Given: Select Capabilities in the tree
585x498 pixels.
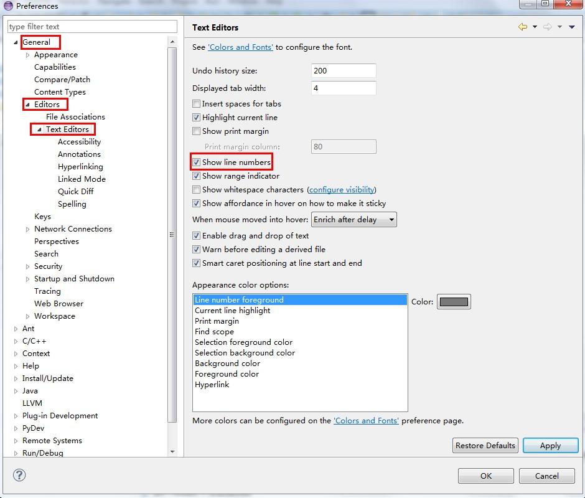Looking at the screenshot, I should click(55, 67).
